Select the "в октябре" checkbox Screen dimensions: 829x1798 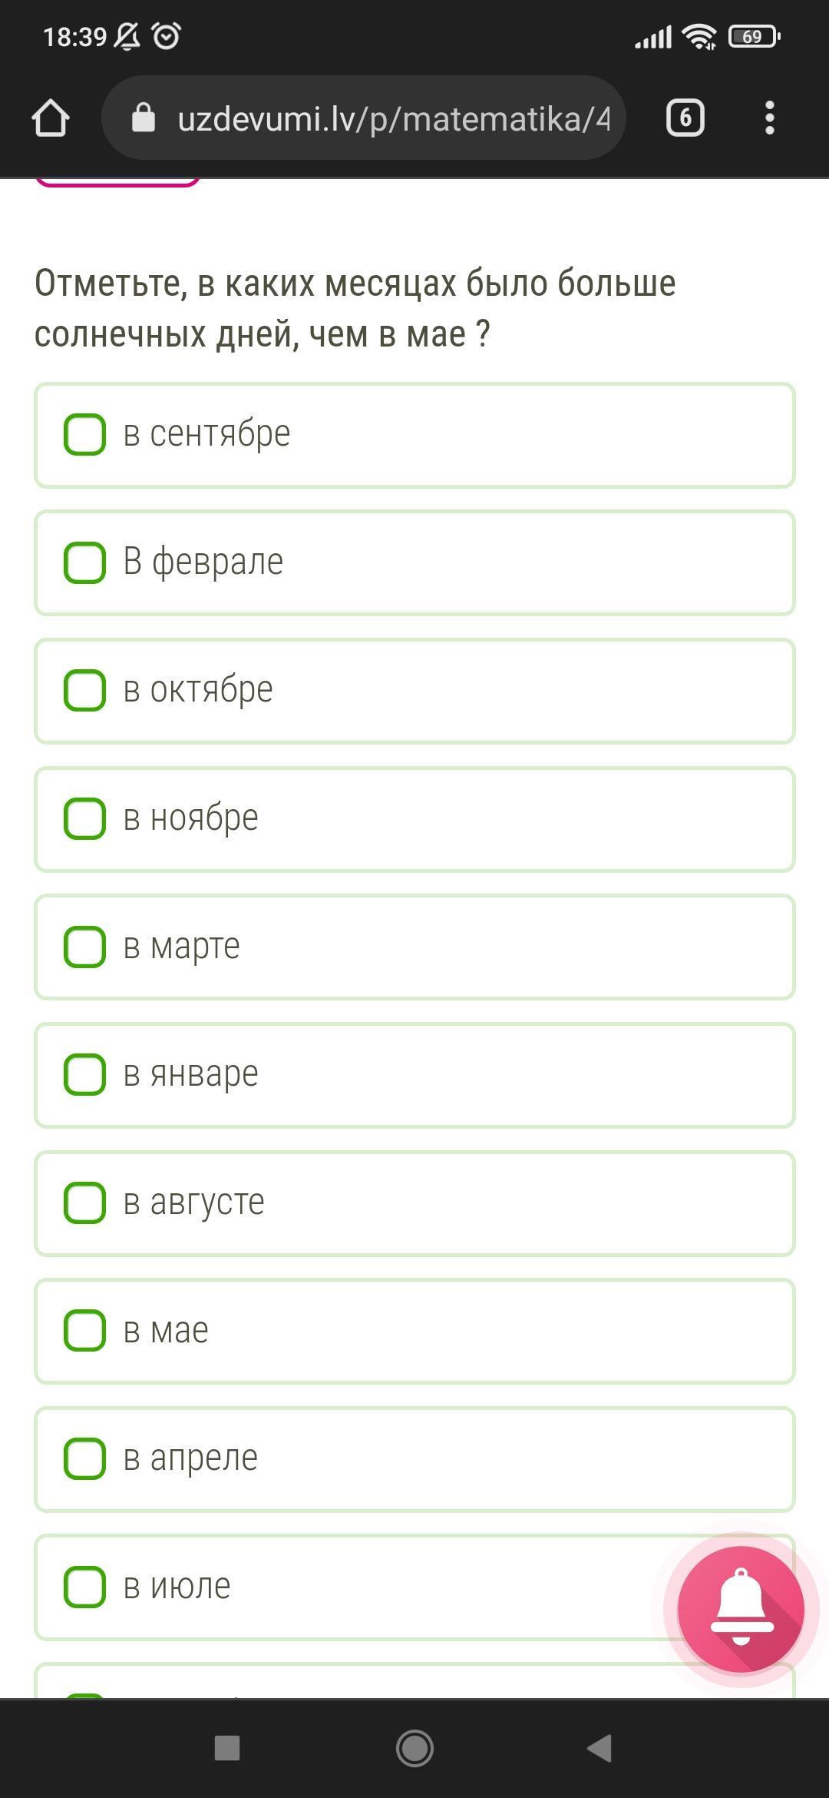[84, 690]
